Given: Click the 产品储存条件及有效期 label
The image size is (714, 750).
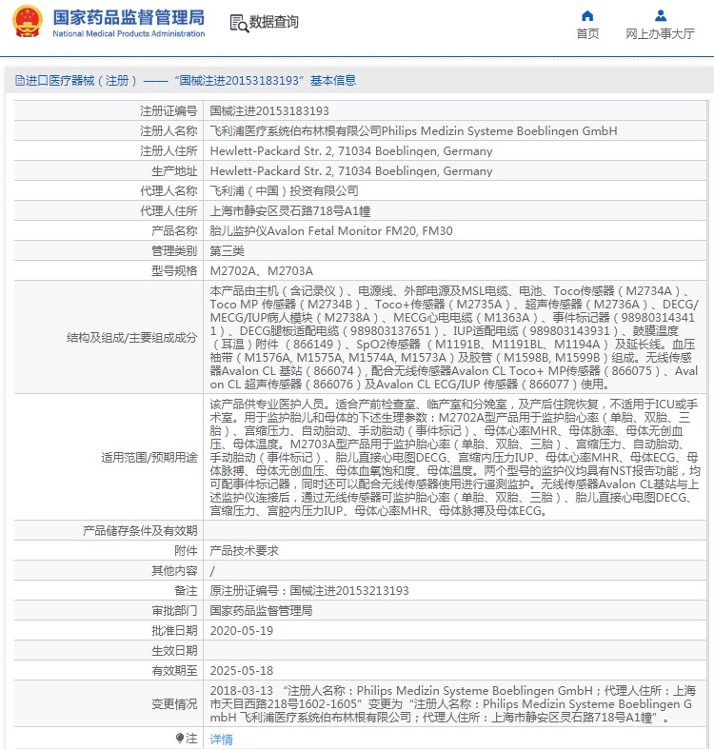Looking at the screenshot, I should [x=140, y=531].
